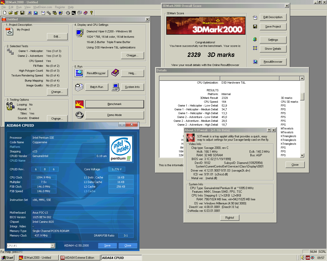The width and height of the screenshot is (327, 261).
Task: Open the Run menu
Action: tap(19, 7)
